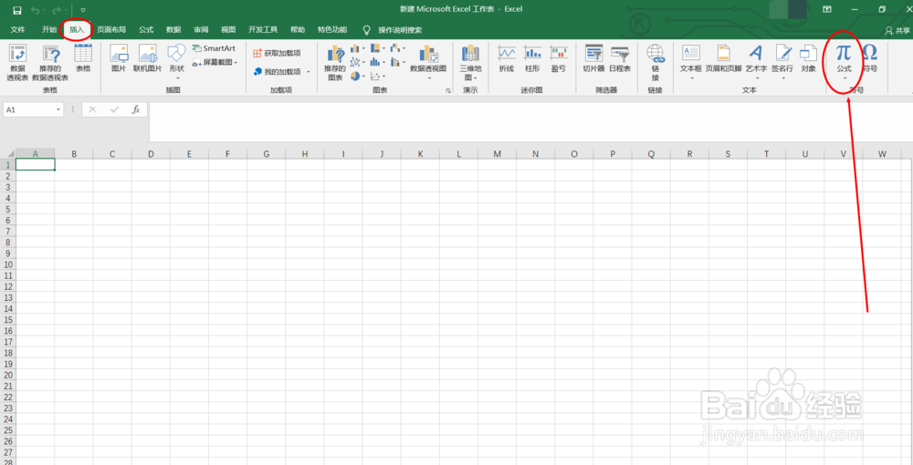This screenshot has height=465, width=913.
Task: Switch to the 视图 (View) tab
Action: 228,30
